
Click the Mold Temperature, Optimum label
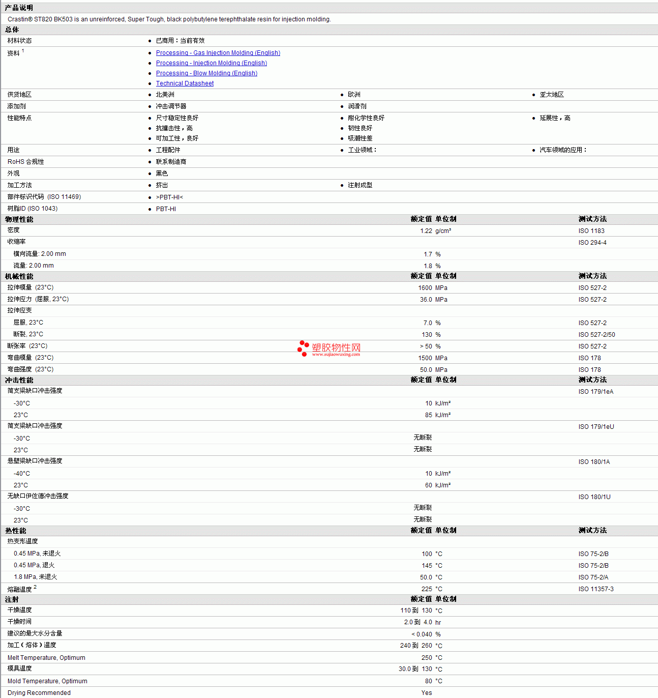[x=47, y=681]
